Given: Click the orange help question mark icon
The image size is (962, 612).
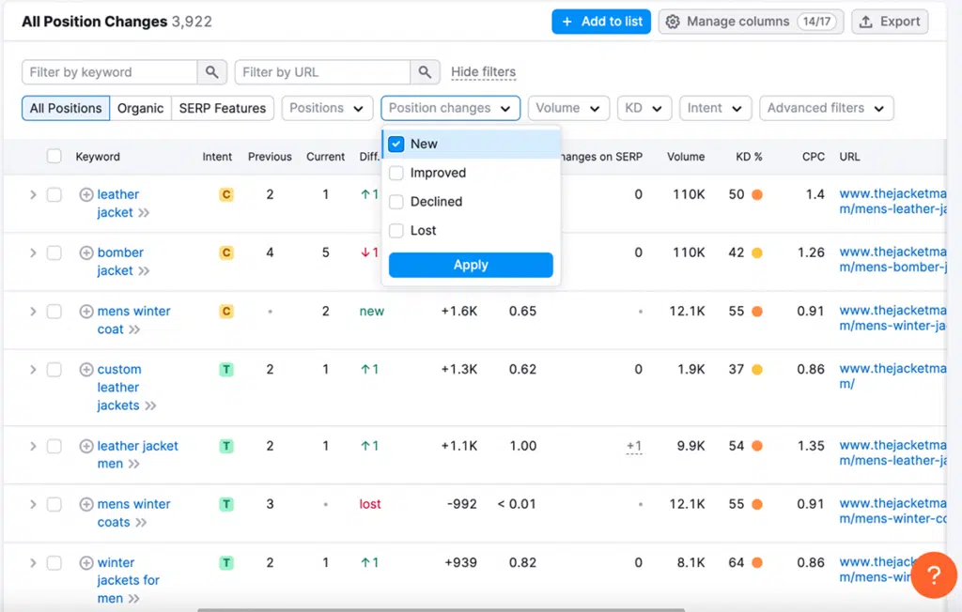Looking at the screenshot, I should pyautogui.click(x=933, y=574).
